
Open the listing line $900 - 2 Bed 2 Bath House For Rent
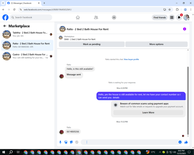[x=80, y=39]
